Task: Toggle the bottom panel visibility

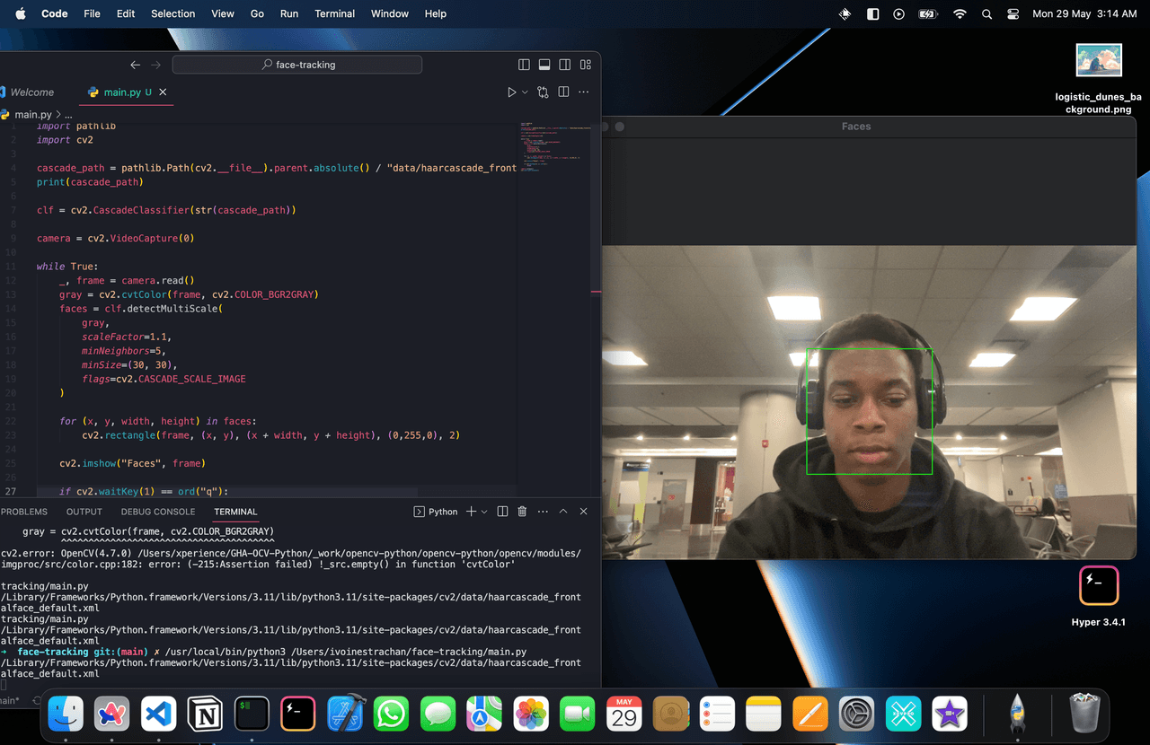Action: pyautogui.click(x=544, y=65)
